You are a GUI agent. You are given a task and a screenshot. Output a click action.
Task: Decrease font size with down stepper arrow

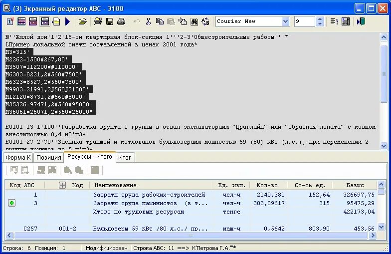tap(320, 24)
